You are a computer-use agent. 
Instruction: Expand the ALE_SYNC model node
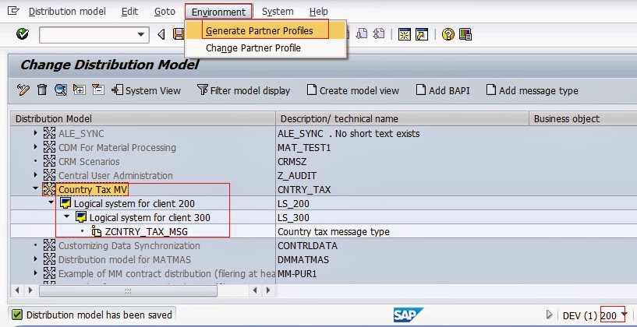36,133
